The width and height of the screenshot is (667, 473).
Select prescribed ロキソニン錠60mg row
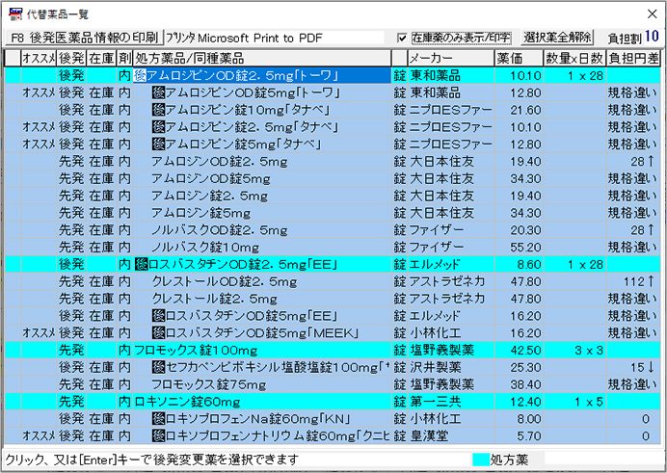point(333,402)
